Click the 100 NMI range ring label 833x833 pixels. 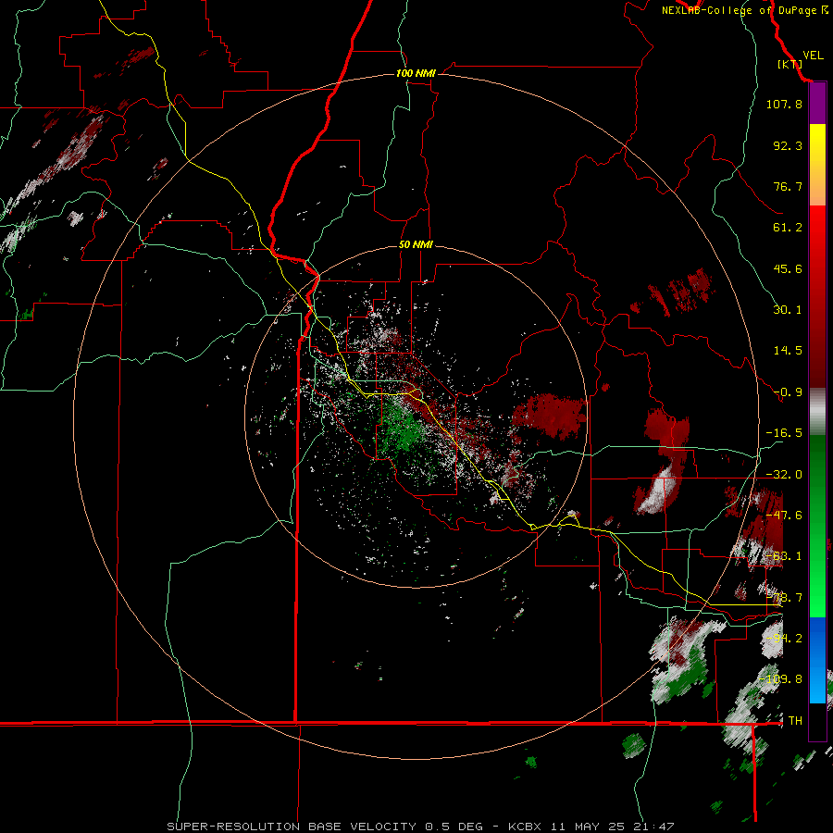[416, 73]
